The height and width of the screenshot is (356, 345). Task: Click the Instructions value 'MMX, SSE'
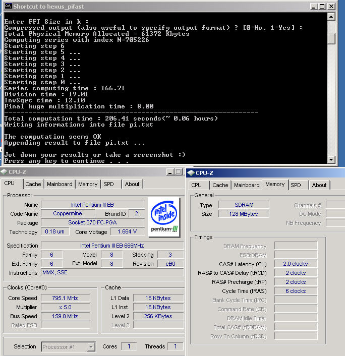[112, 272]
